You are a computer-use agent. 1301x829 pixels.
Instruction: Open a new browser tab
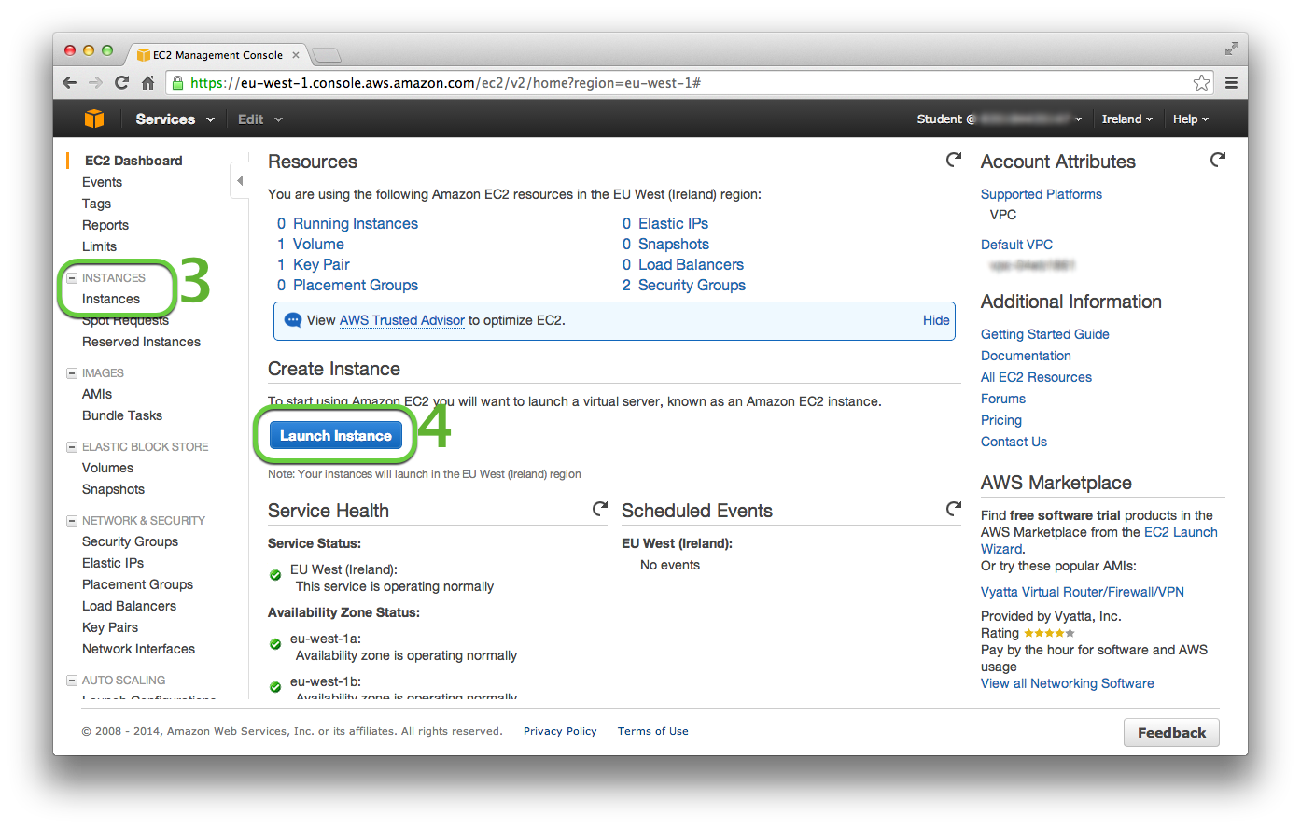pos(326,55)
